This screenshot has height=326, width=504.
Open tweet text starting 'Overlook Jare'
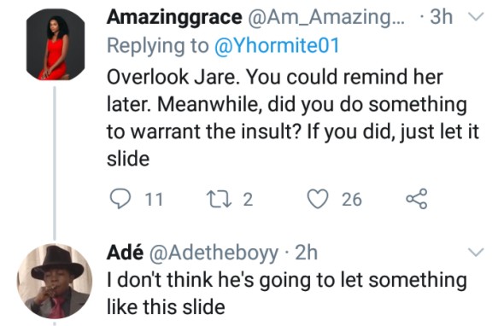[293, 118]
